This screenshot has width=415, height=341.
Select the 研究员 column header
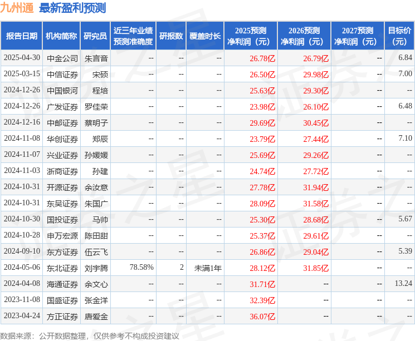click(95, 36)
